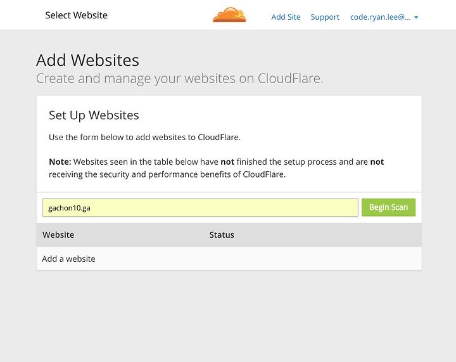Open the Add Site link
The height and width of the screenshot is (362, 456).
coord(286,17)
